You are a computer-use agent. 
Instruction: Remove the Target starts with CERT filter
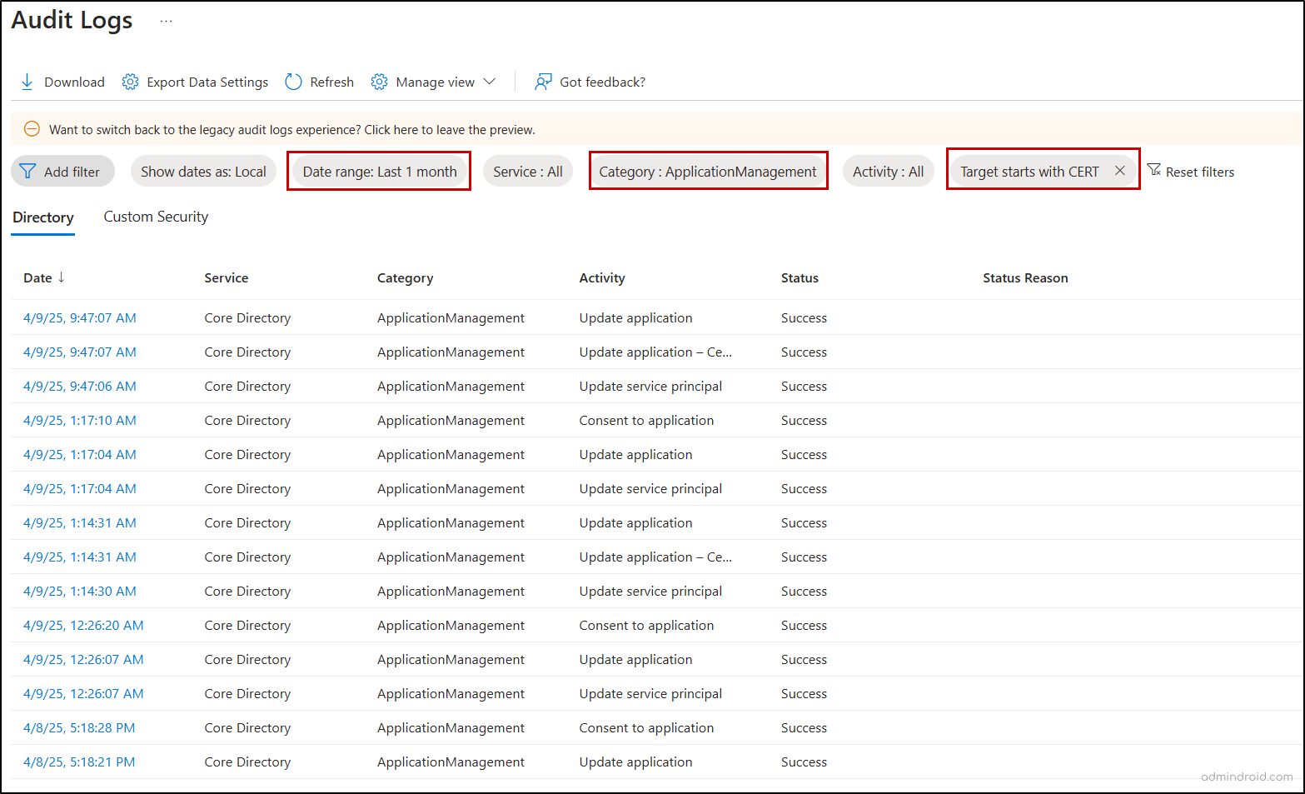coord(1120,170)
